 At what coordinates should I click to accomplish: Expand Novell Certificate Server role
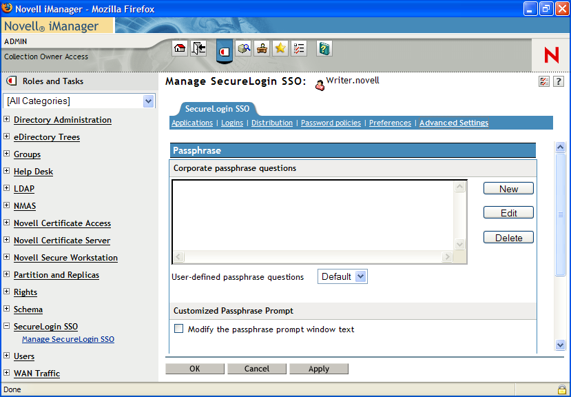(x=7, y=240)
